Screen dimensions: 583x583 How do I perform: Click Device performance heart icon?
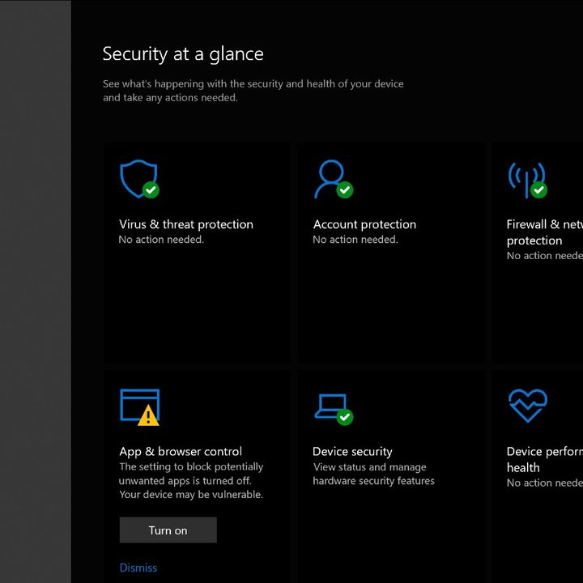pyautogui.click(x=528, y=406)
